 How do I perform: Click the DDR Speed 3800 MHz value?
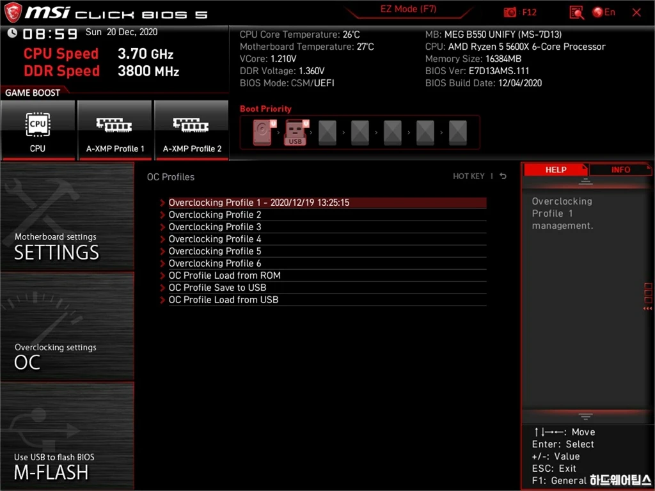click(148, 71)
